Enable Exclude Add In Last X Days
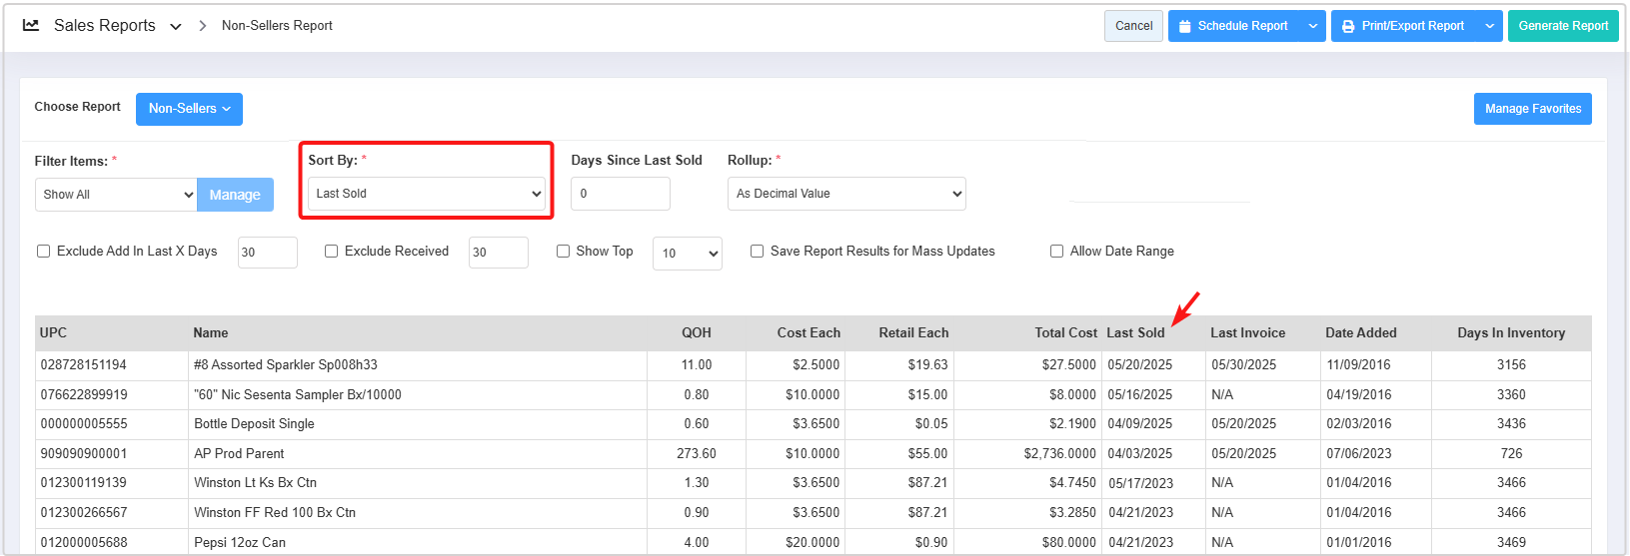The width and height of the screenshot is (1630, 556). [x=44, y=252]
